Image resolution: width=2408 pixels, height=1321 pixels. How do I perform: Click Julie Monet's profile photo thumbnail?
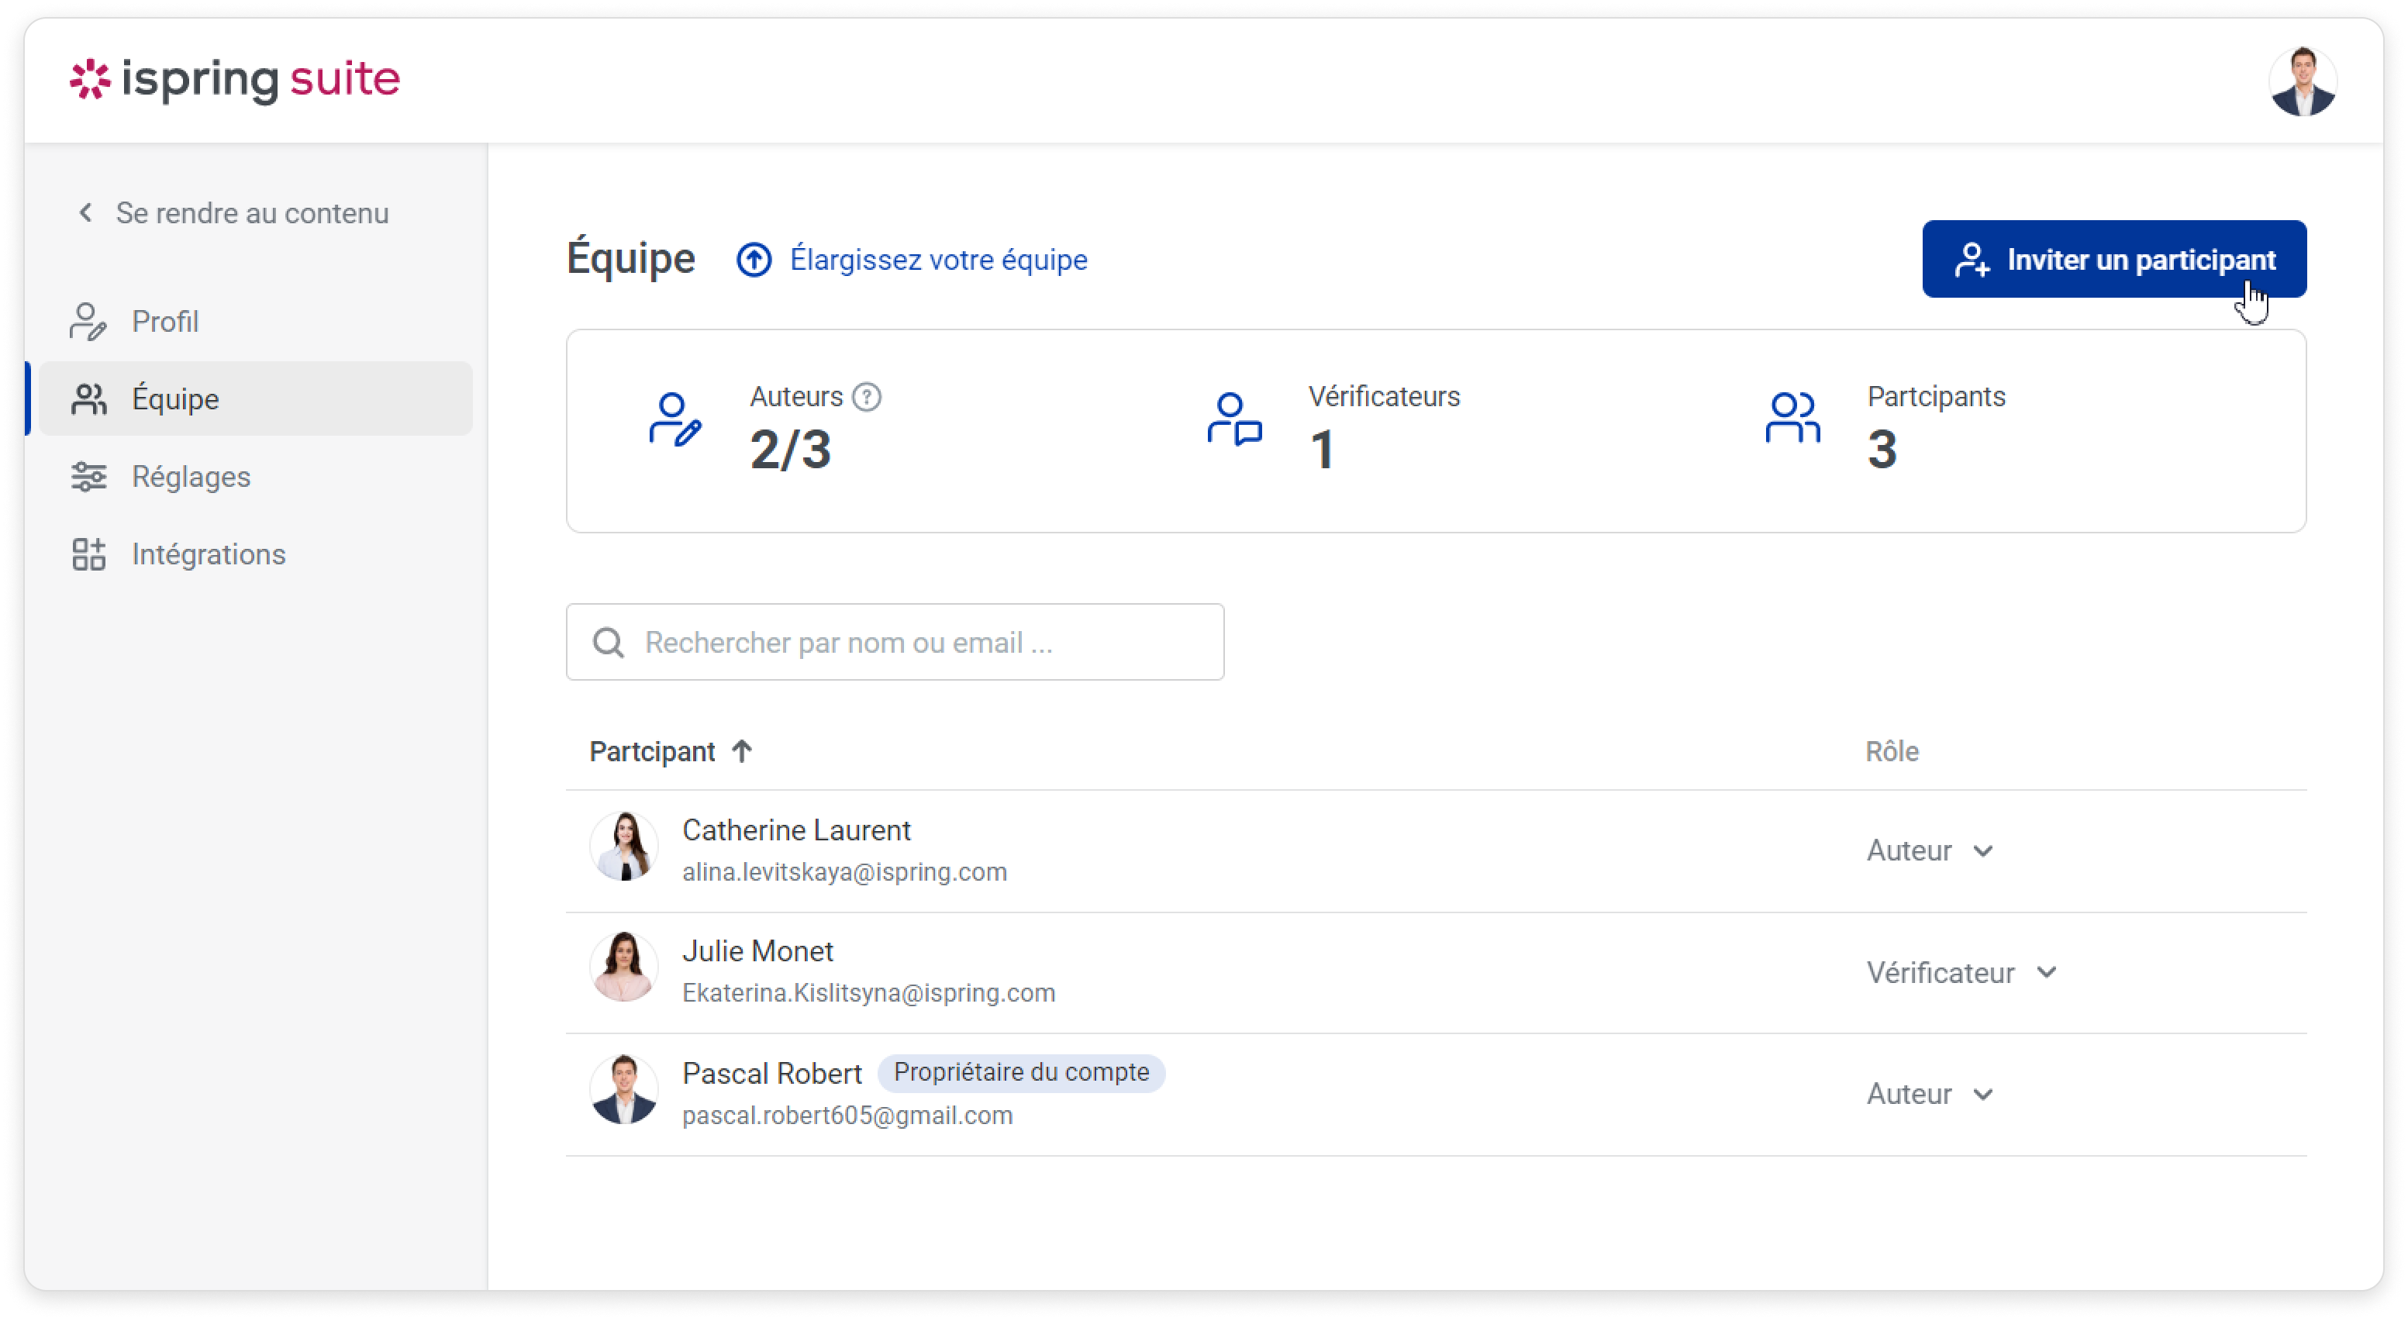coord(623,967)
